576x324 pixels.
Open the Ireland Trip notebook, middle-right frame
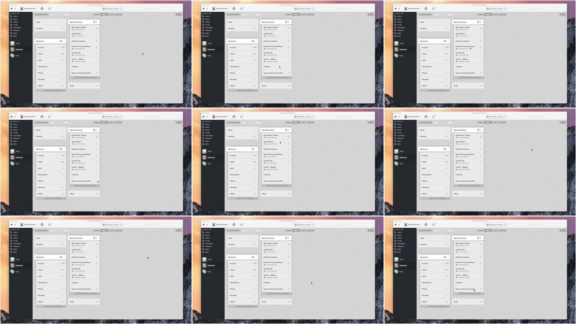(x=468, y=162)
